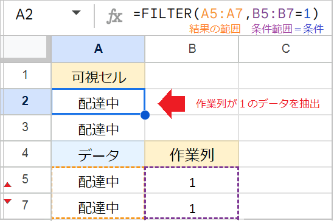Click the A2 name box field
This screenshot has height=221, width=334.
coord(24,14)
